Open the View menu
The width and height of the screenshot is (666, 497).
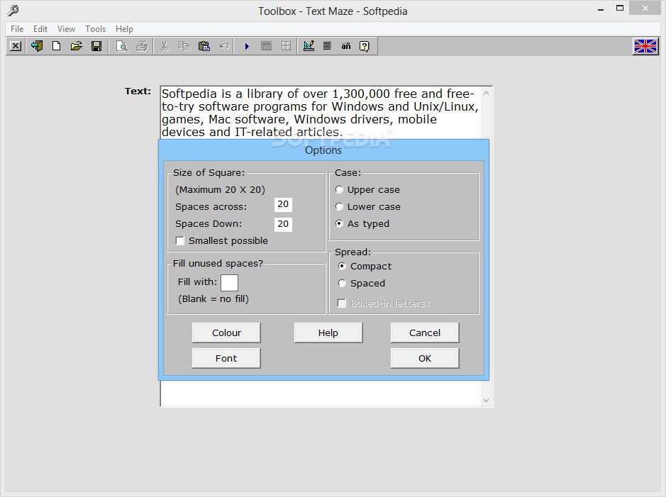point(66,29)
